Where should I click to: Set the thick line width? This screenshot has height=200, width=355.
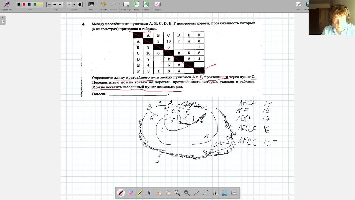60,4
